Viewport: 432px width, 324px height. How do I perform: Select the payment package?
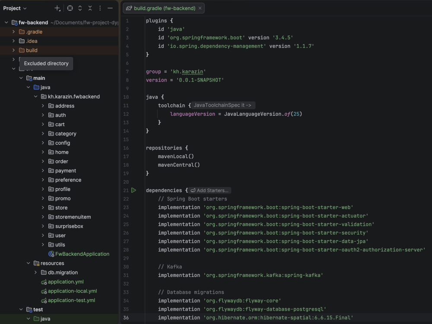click(65, 171)
